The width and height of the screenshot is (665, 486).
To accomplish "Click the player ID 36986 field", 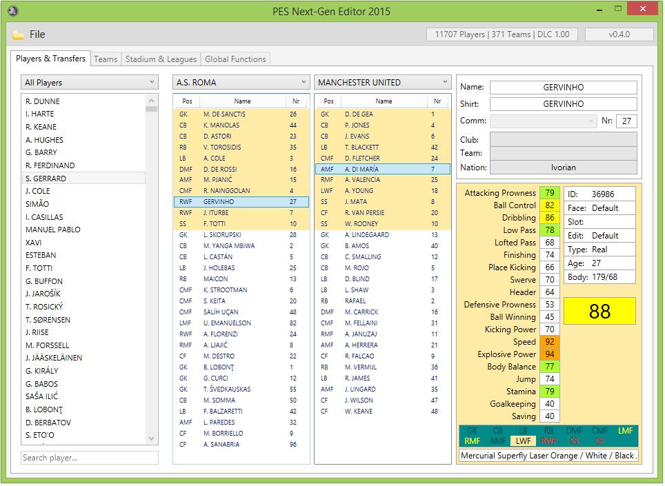I will (x=599, y=194).
